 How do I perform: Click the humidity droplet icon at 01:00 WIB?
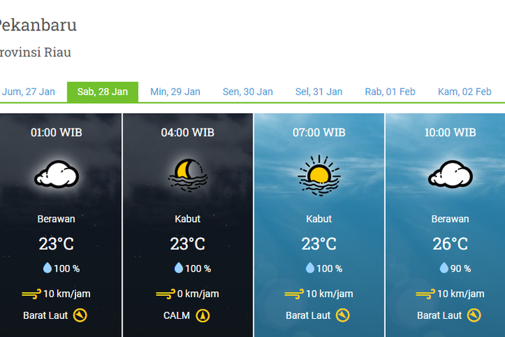click(x=47, y=268)
